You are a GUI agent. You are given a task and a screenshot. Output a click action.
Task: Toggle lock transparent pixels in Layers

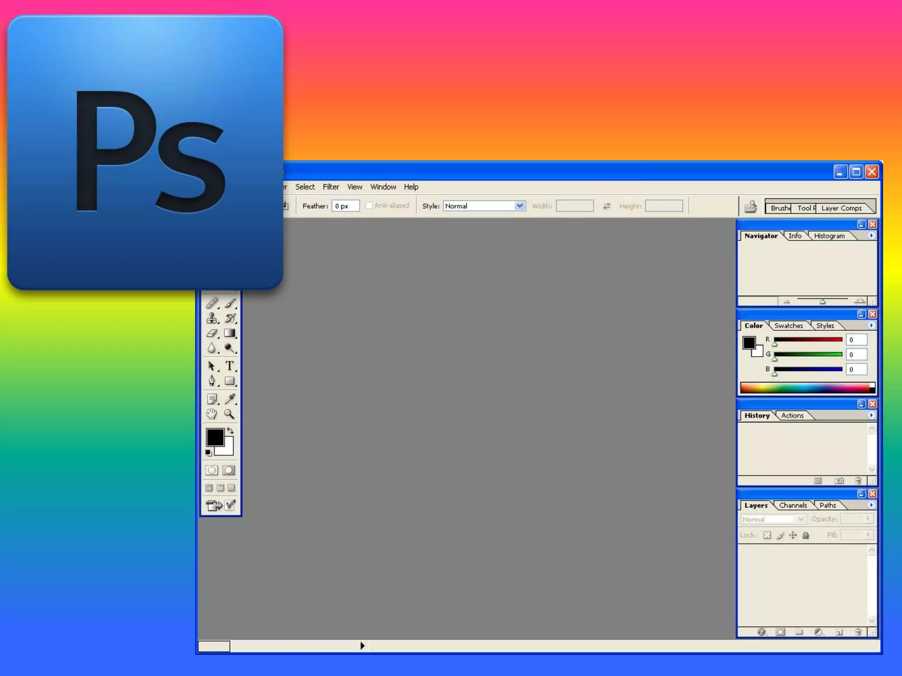pyautogui.click(x=767, y=535)
